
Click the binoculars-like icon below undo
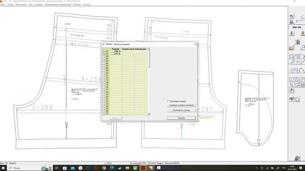[291, 22]
